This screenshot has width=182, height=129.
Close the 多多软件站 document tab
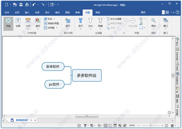click(35, 120)
